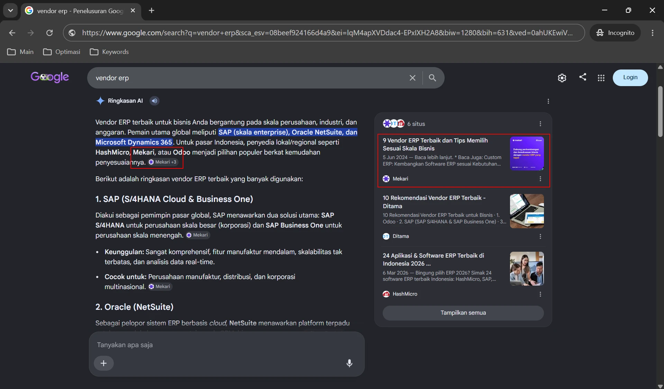Viewport: 664px width, 389px height.
Task: Open AI summary more options menu
Action: click(548, 101)
